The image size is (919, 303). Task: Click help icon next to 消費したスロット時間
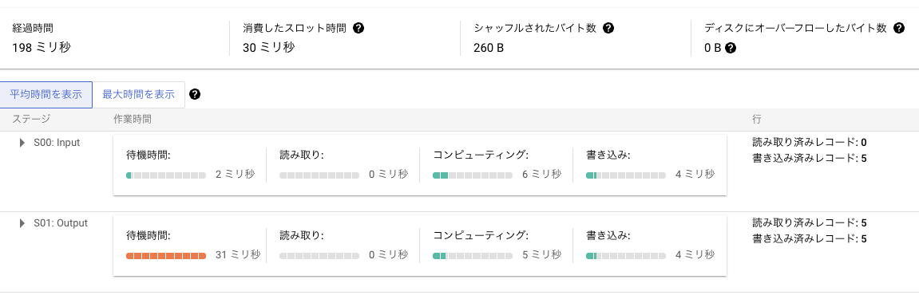coord(359,28)
